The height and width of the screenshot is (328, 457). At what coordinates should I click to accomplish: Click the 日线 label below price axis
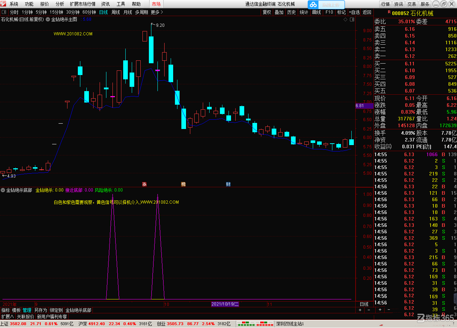tap(364, 304)
